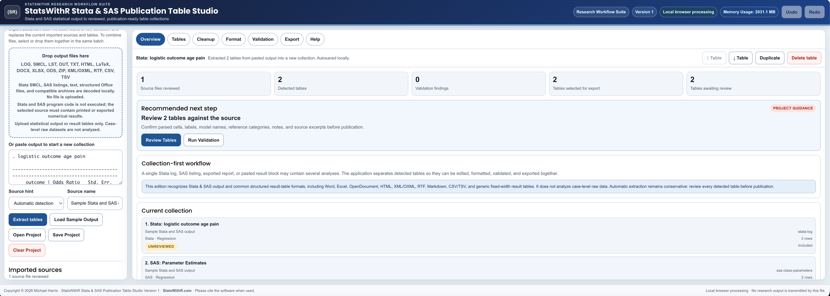This screenshot has width=830, height=296.
Task: Click the Research Workflow Suite pill
Action: pos(601,12)
